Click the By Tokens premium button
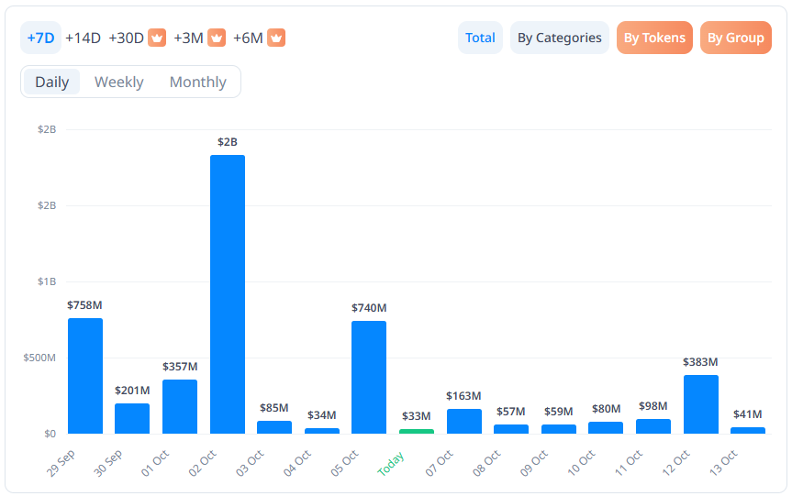 (654, 38)
